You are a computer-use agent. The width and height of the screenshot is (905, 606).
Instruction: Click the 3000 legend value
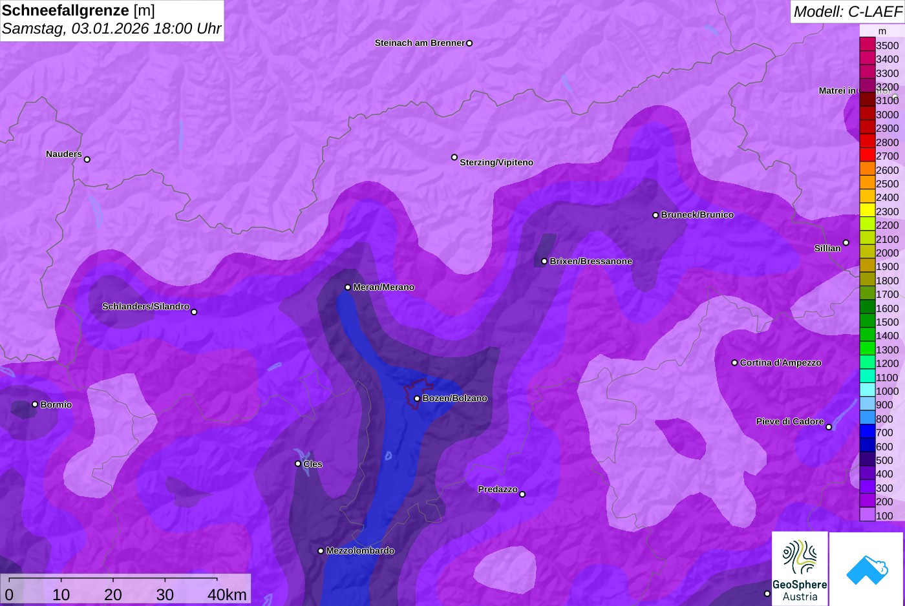[887, 114]
